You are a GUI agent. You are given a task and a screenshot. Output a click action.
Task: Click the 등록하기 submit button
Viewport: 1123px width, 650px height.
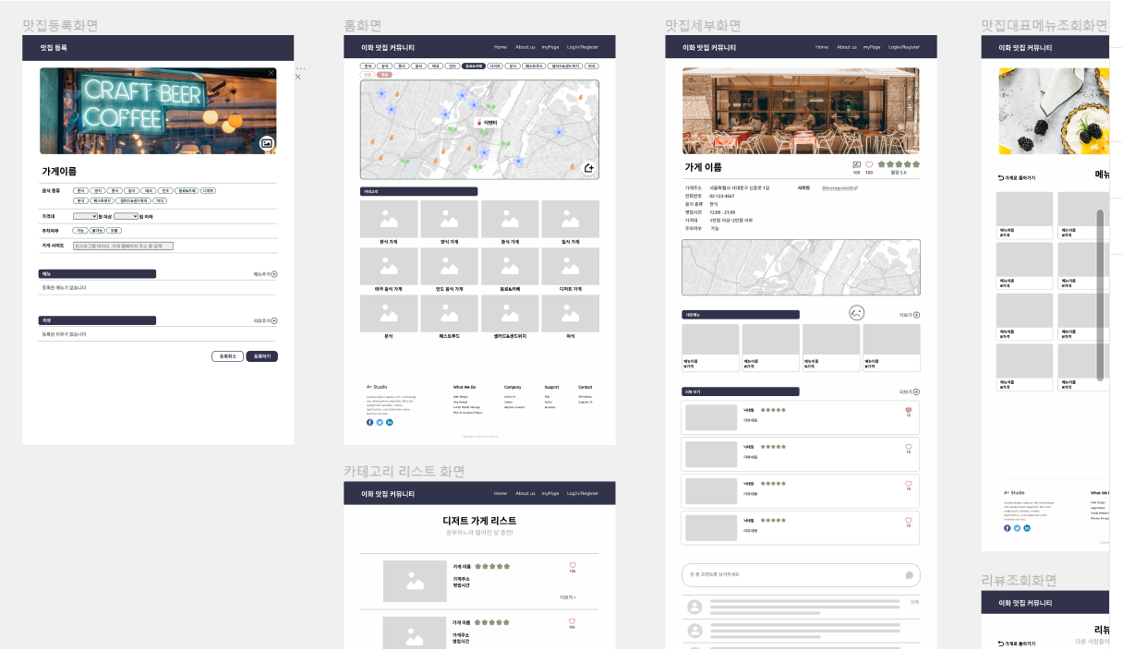click(x=261, y=356)
